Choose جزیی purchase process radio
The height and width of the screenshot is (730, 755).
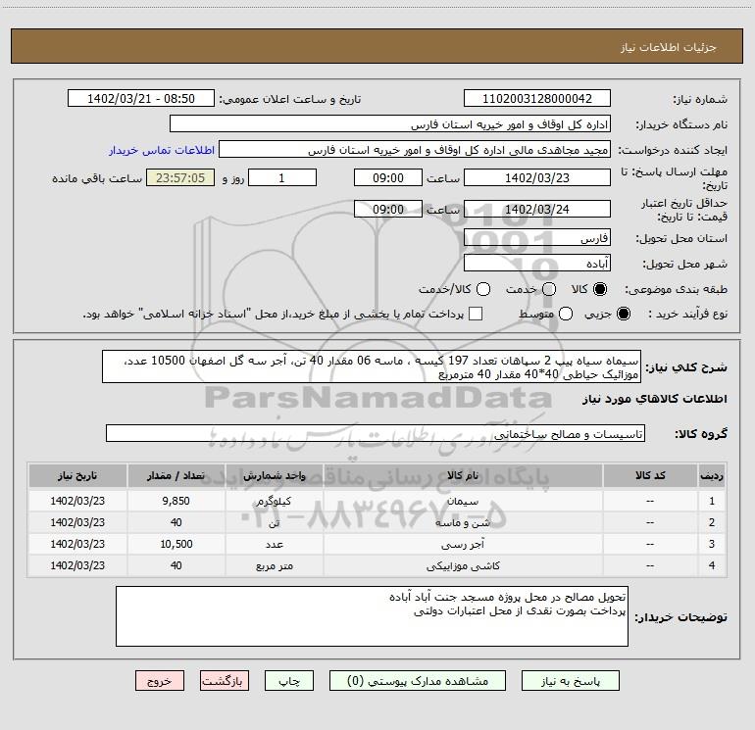point(624,314)
